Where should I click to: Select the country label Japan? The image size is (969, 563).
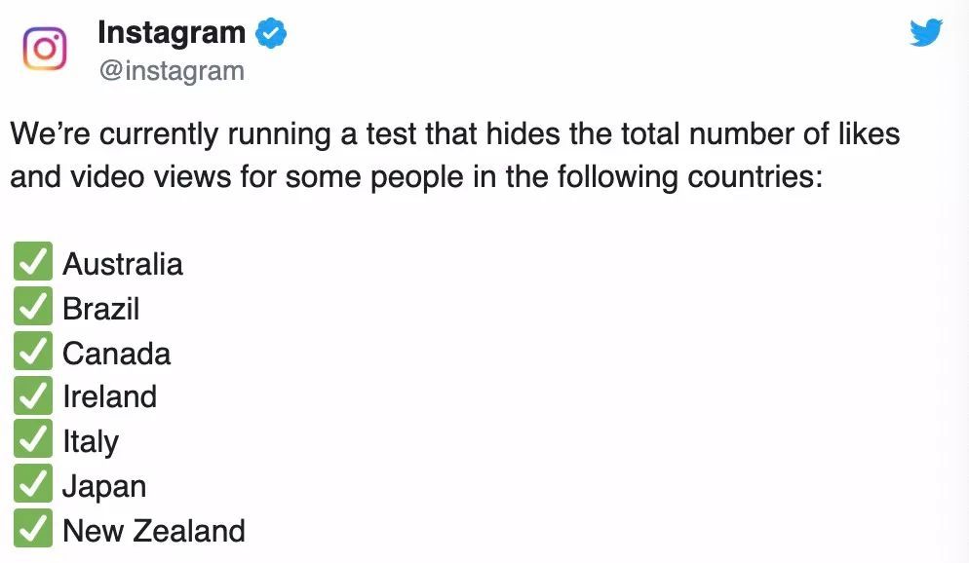pyautogui.click(x=104, y=484)
